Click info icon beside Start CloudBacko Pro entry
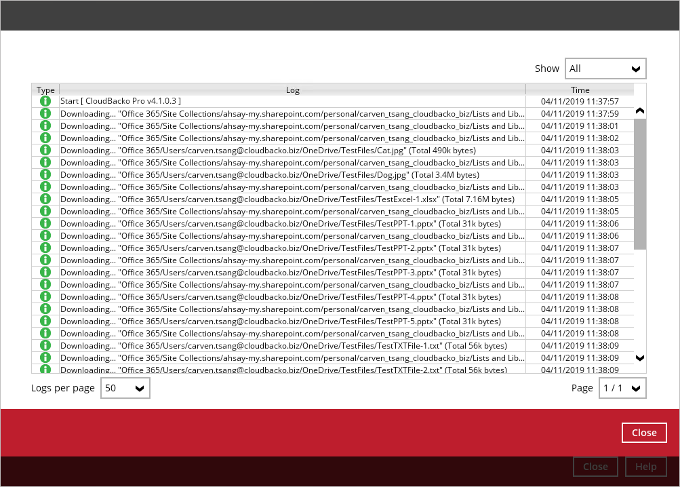The width and height of the screenshot is (680, 487). [x=45, y=101]
